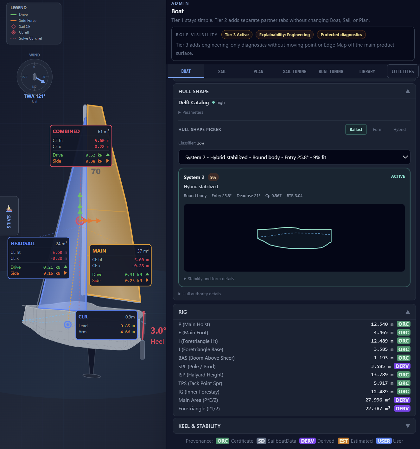This screenshot has width=420, height=449.
Task: Keep Ballast selected in the hull shape picker
Action: [356, 129]
